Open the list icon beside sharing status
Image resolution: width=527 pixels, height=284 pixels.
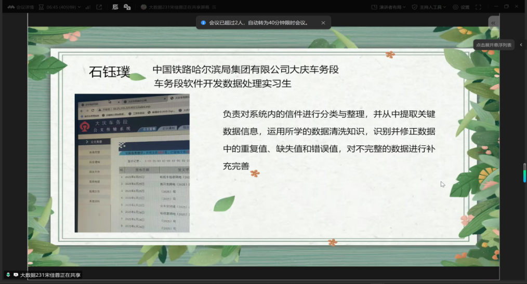(x=214, y=7)
